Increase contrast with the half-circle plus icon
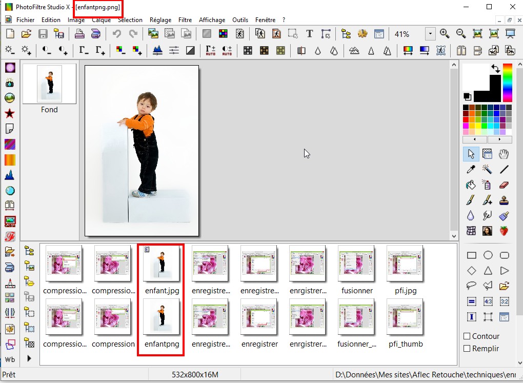 63,50
